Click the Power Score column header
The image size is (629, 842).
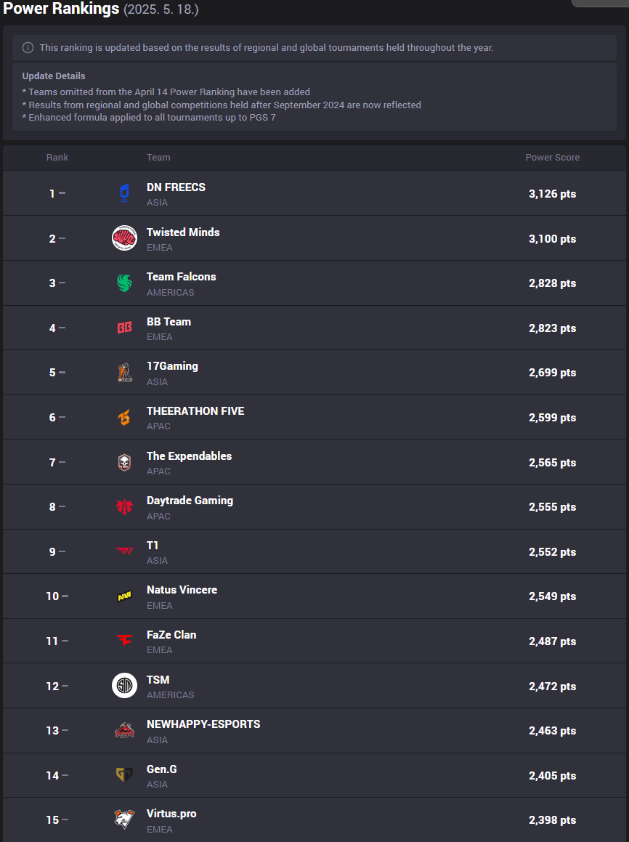point(552,158)
